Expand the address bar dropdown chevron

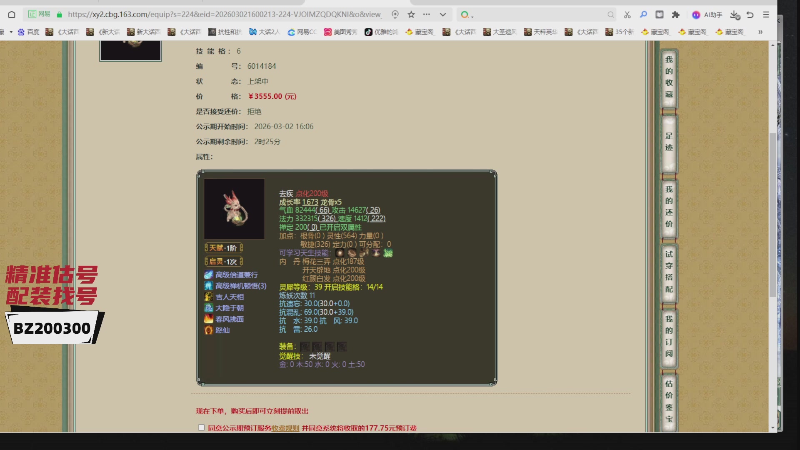point(442,14)
